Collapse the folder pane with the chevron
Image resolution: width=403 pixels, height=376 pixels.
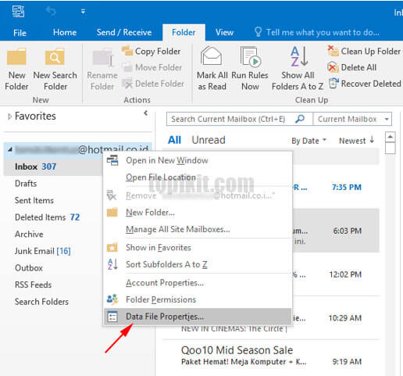point(145,113)
